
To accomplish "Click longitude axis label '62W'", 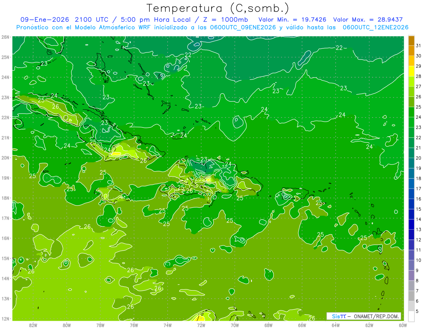I will [369, 325].
